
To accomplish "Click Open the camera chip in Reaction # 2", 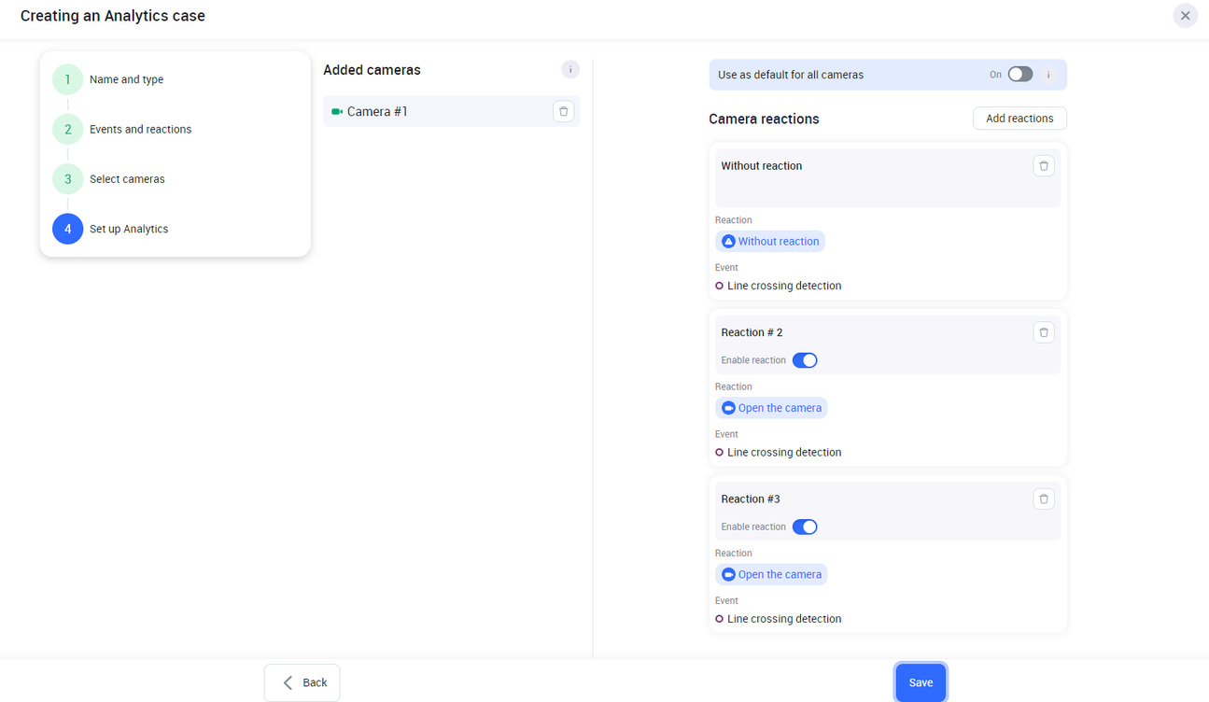I will (x=771, y=408).
